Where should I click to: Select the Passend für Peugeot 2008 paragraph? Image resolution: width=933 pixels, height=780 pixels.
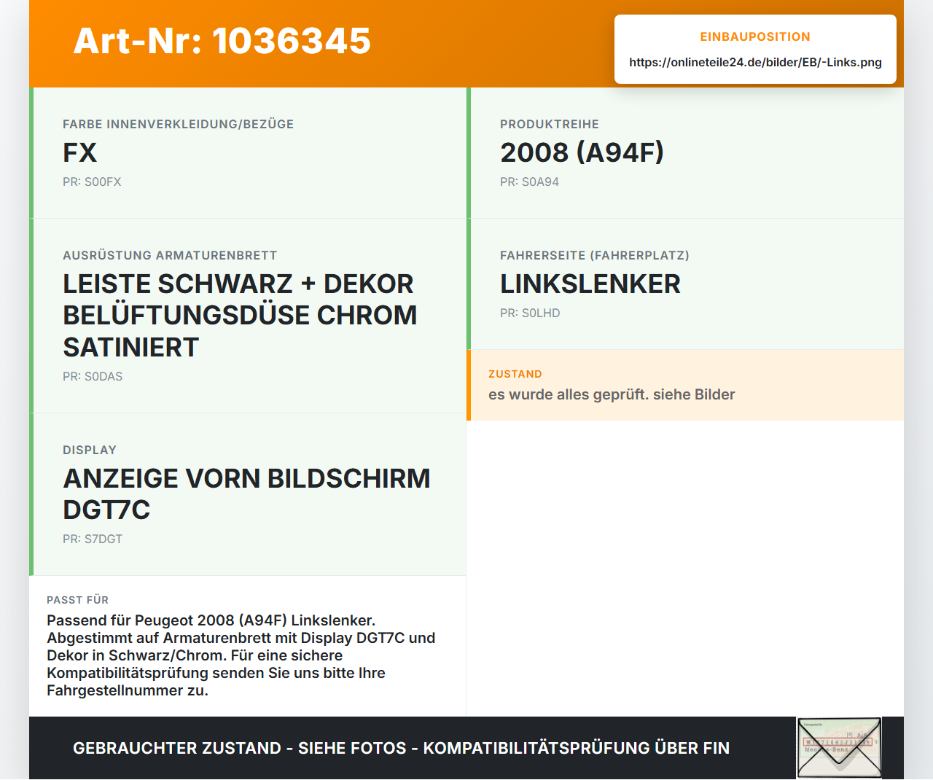241,655
